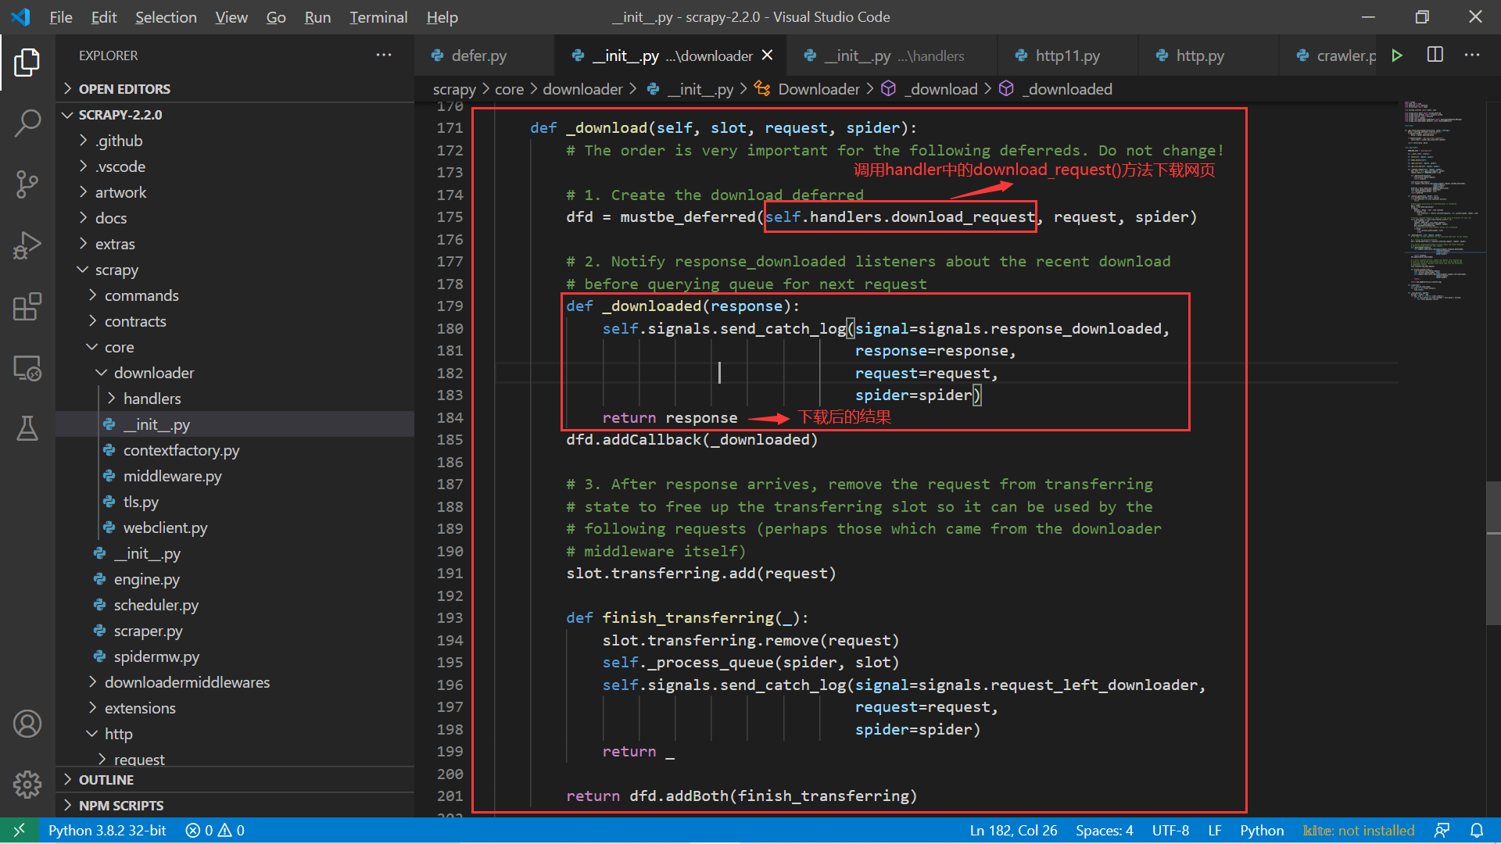Image resolution: width=1501 pixels, height=844 pixels.
Task: Open webclient.py in explorer
Action: [235, 527]
